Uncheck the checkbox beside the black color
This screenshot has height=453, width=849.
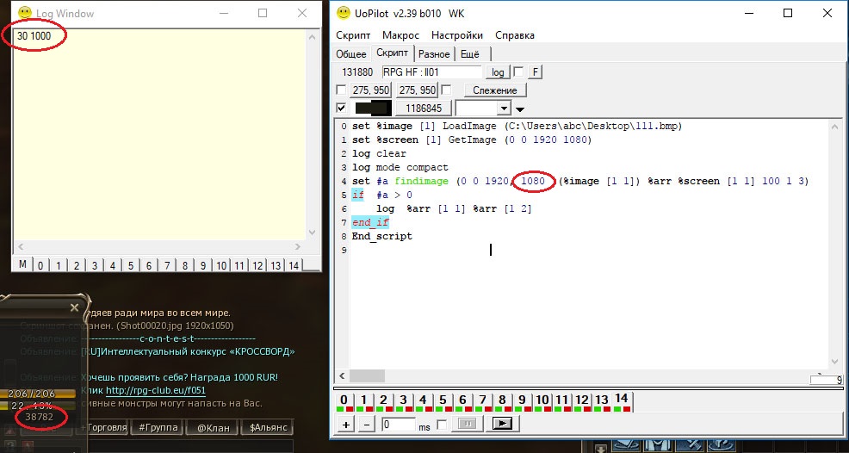[342, 109]
